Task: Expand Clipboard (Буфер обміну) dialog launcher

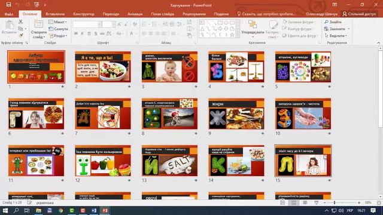Action: (x=26, y=43)
